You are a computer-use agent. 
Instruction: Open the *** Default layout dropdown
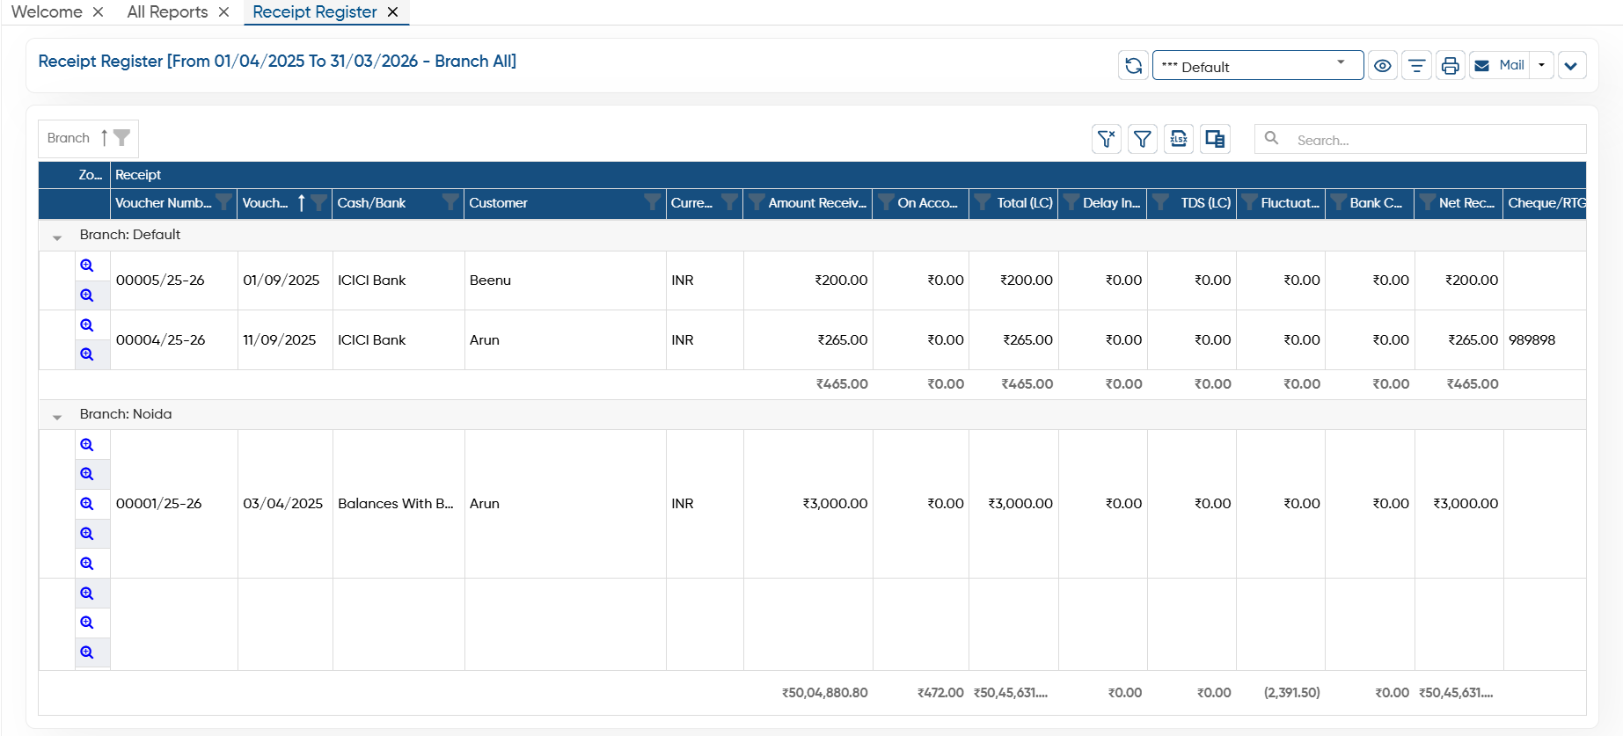pos(1258,66)
